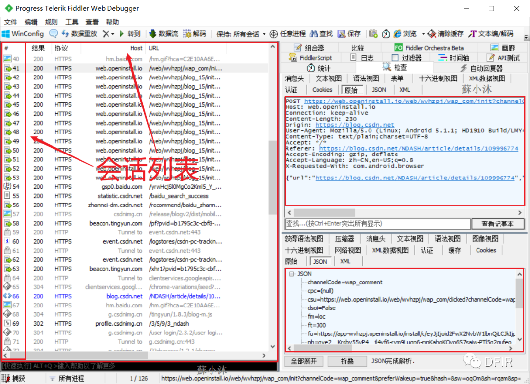The width and height of the screenshot is (530, 384).
Task: Click the comment speech bubble icon
Action: click(x=53, y=34)
